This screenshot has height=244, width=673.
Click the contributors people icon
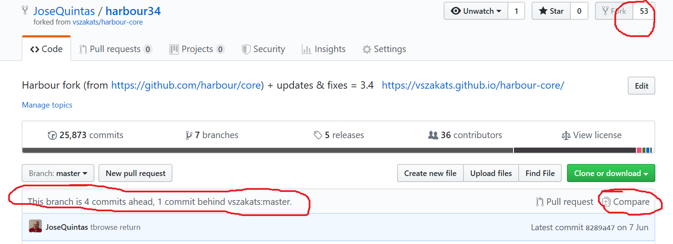433,136
